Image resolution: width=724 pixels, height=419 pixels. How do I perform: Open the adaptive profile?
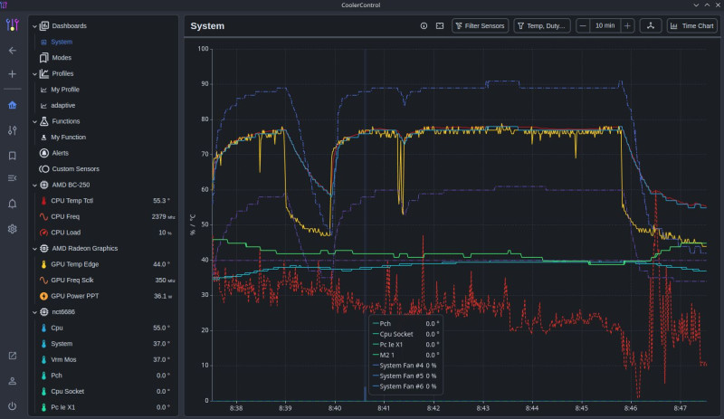click(x=62, y=105)
